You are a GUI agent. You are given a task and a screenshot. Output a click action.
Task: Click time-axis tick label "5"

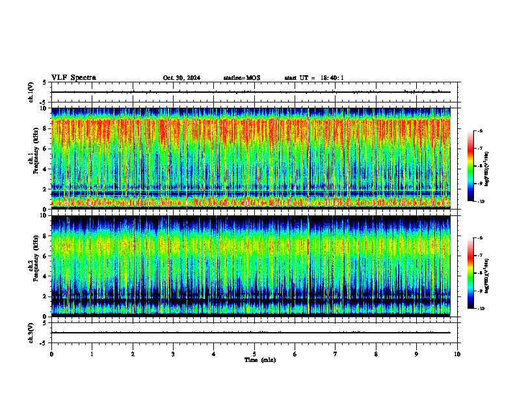tap(254, 354)
